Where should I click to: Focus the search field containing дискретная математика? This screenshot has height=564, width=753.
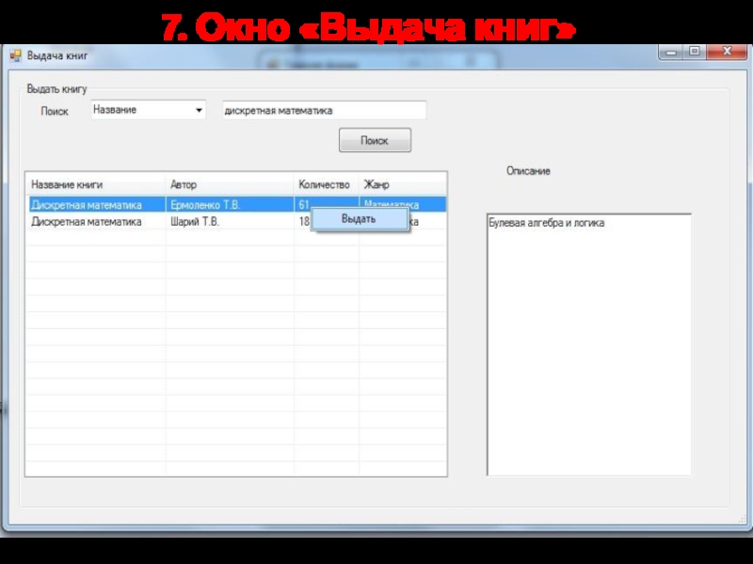tap(323, 111)
